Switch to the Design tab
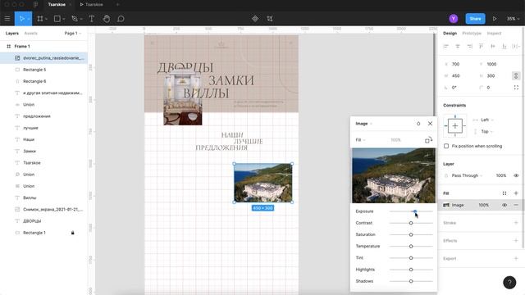The image size is (525, 295). click(450, 33)
